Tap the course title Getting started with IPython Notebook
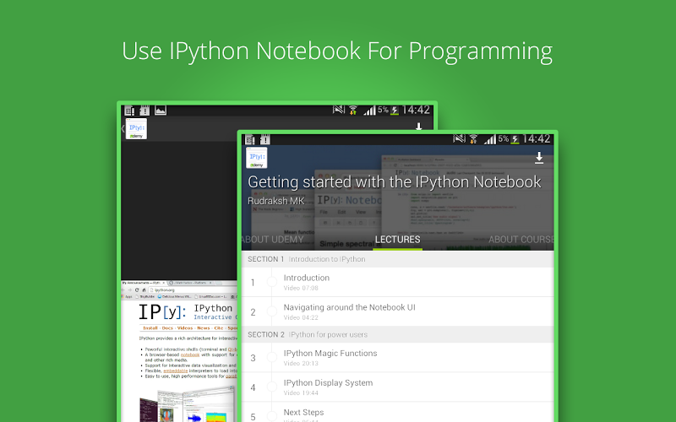 pyautogui.click(x=394, y=182)
